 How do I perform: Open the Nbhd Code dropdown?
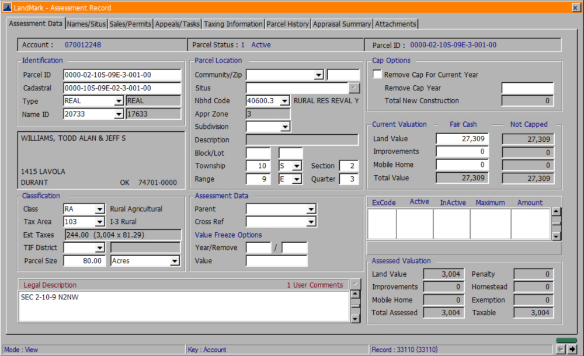283,100
